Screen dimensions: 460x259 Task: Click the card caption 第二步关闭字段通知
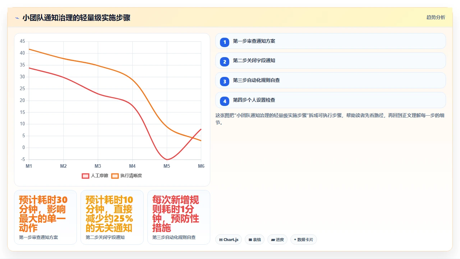click(x=105, y=237)
